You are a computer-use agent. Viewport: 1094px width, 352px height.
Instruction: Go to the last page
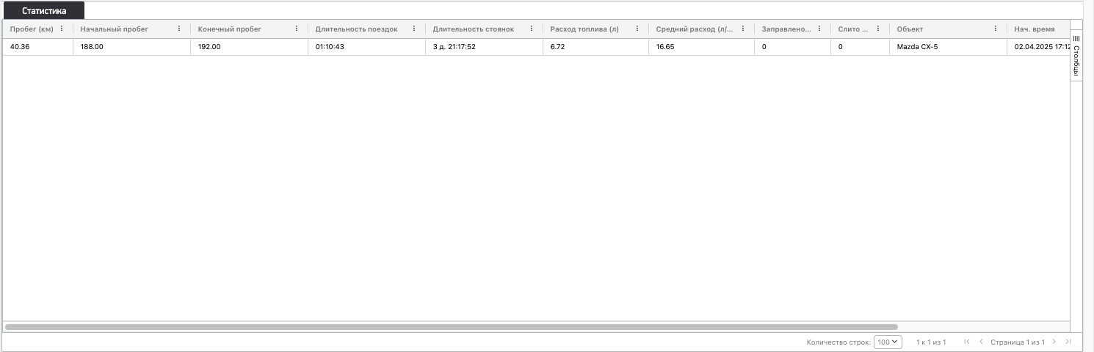click(1068, 342)
